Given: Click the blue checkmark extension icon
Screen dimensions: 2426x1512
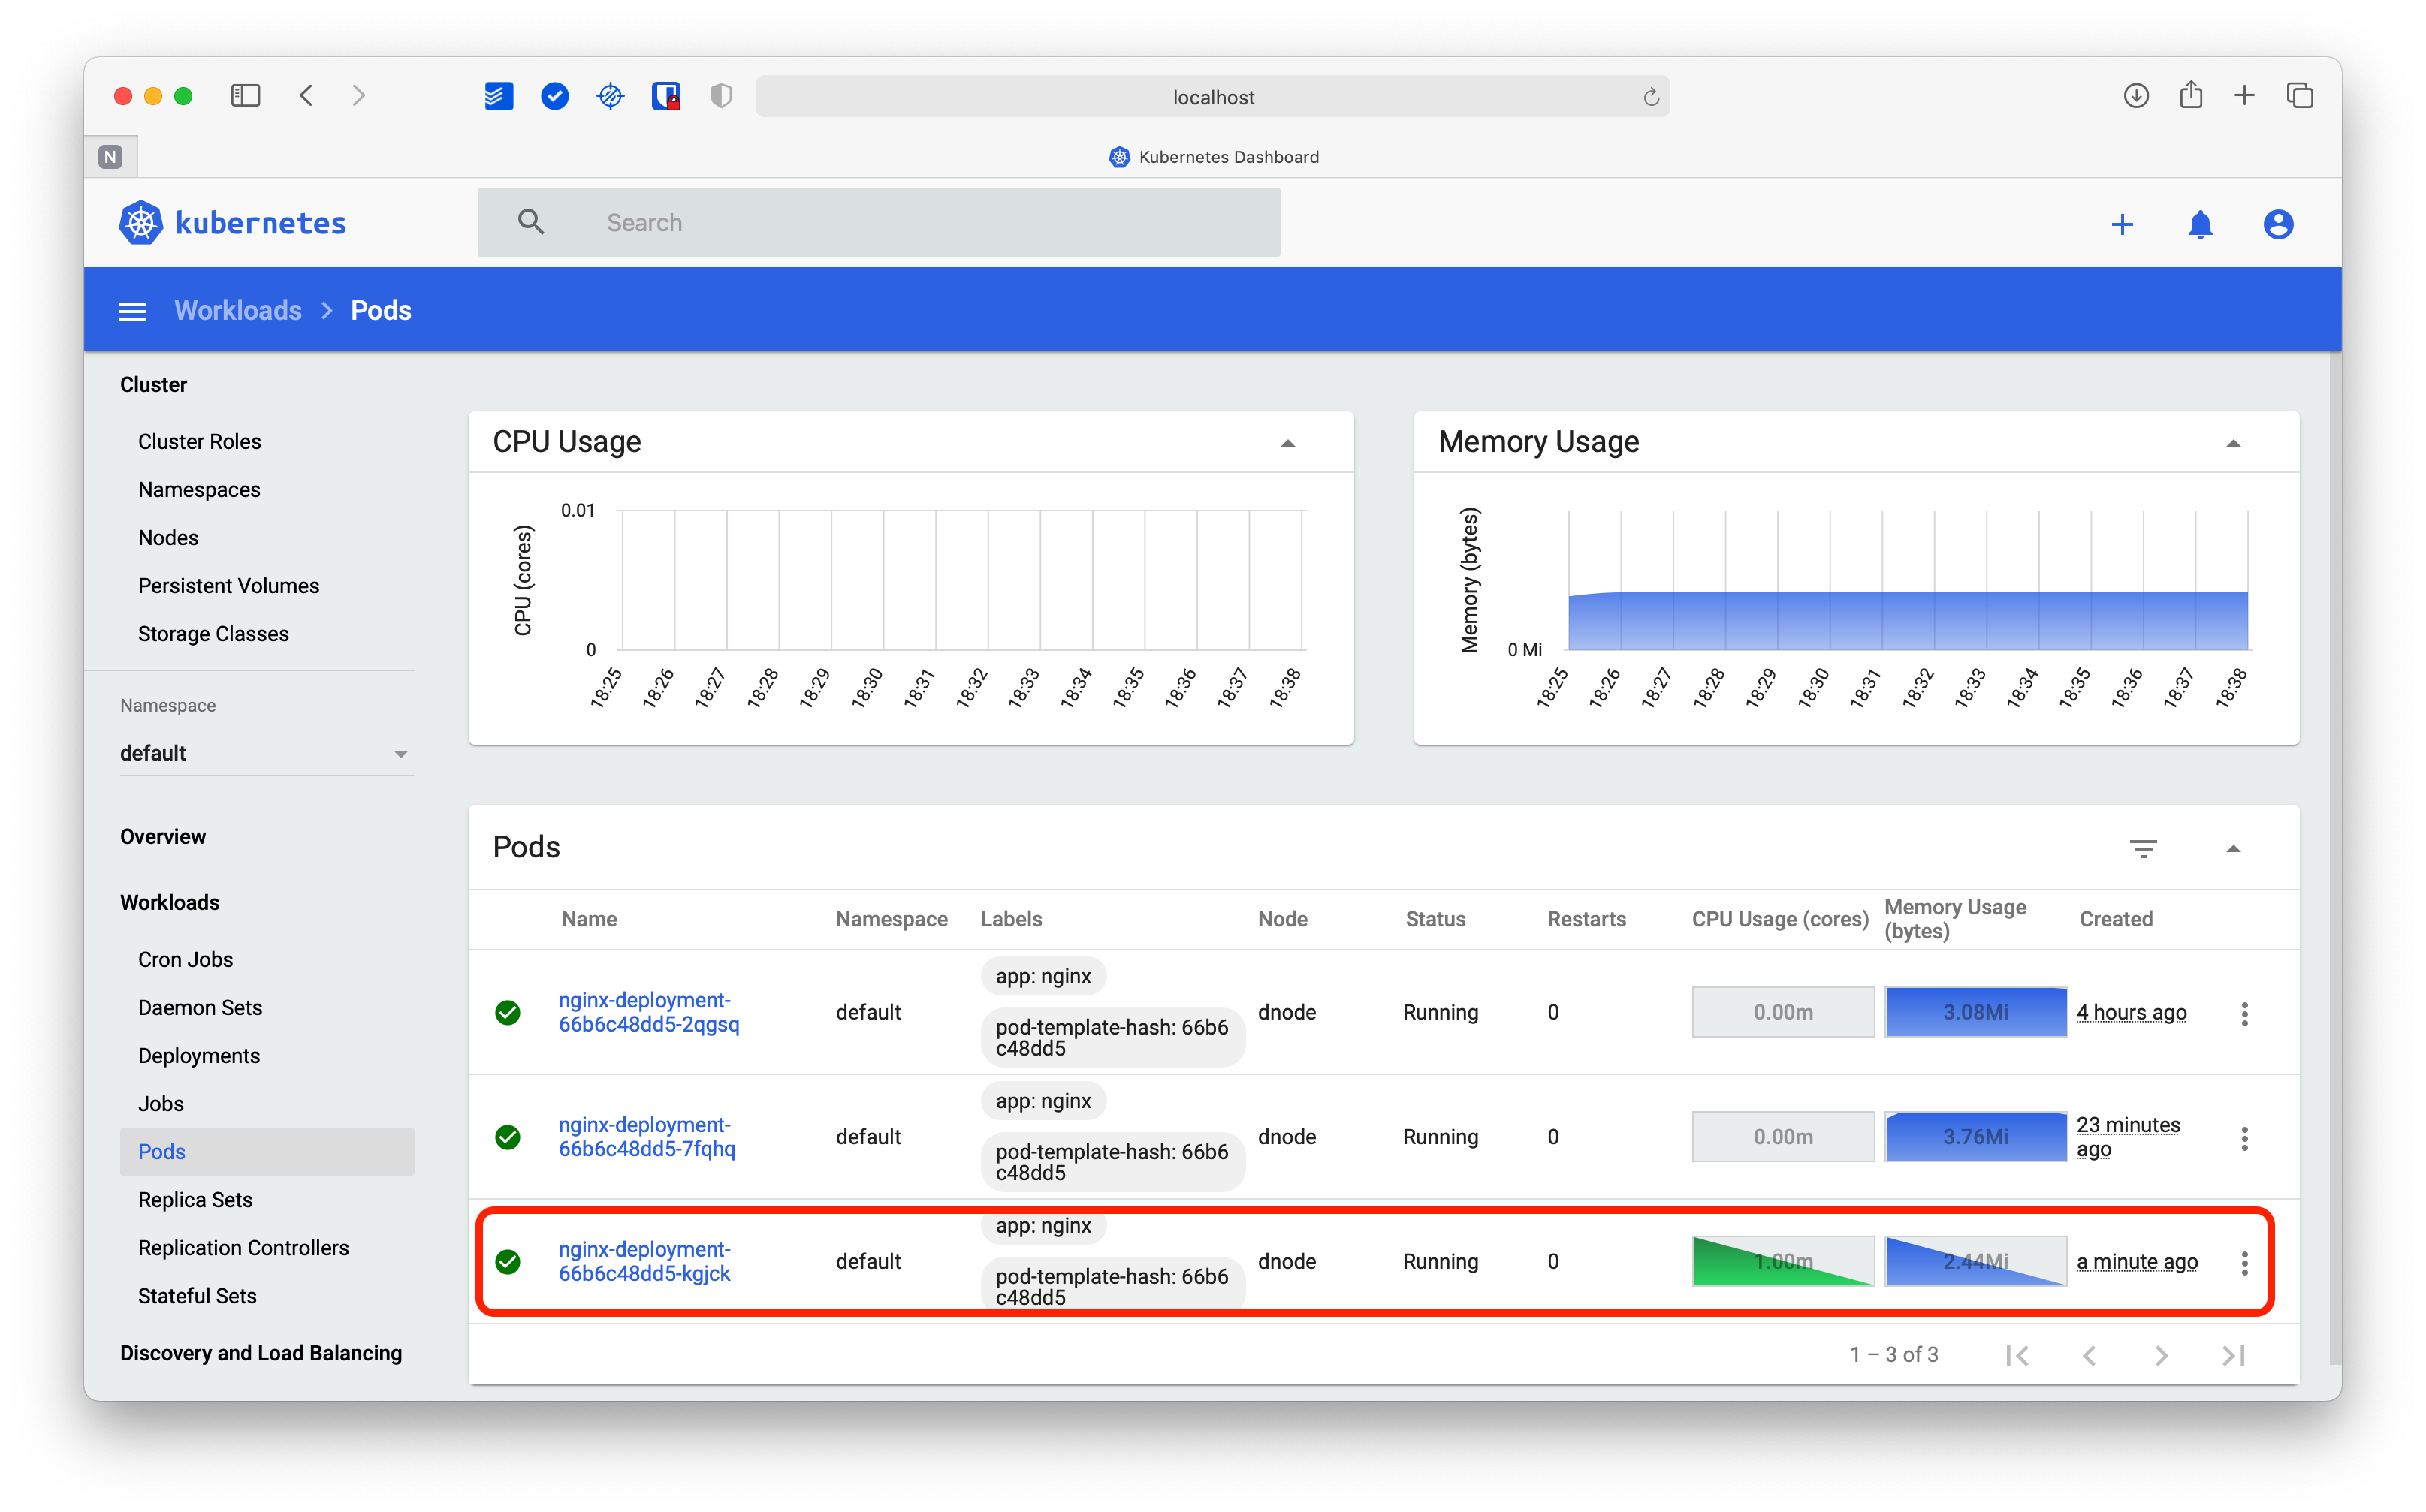Looking at the screenshot, I should (554, 96).
